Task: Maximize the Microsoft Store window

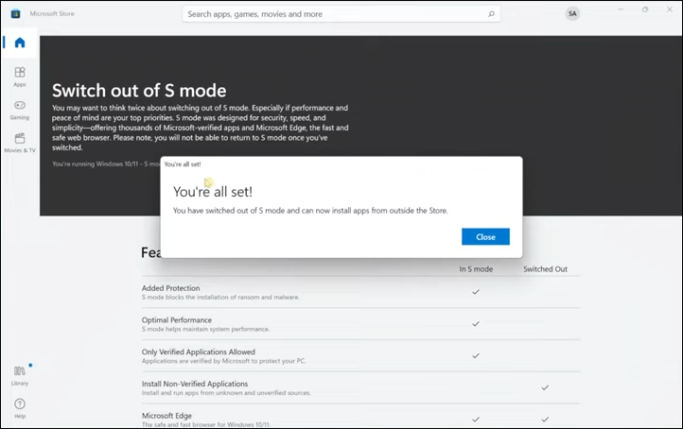Action: click(645, 9)
